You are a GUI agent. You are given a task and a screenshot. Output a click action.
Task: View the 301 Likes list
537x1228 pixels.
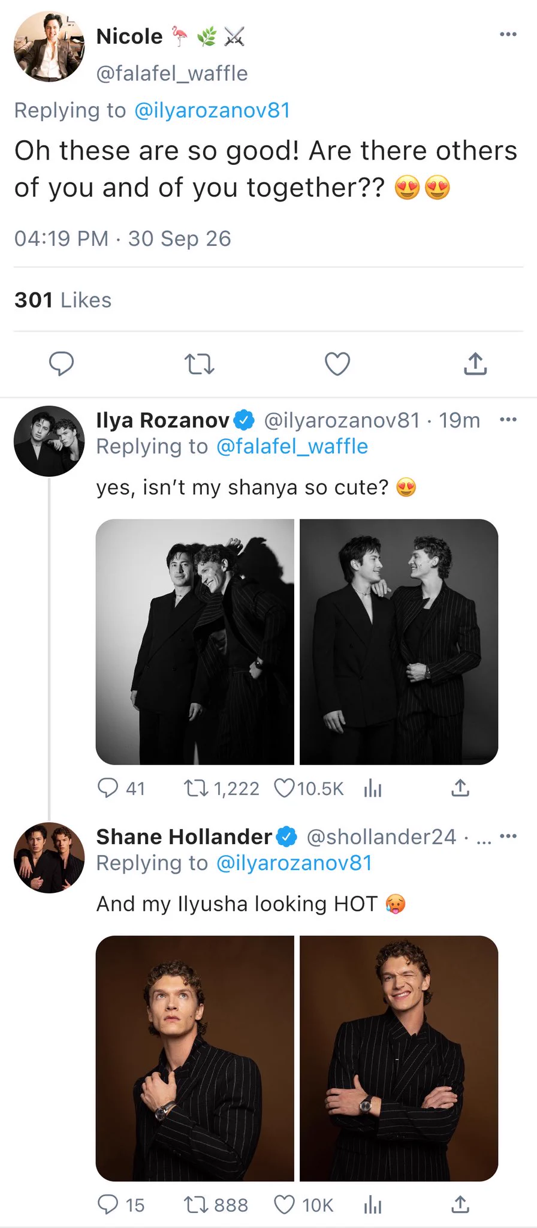(63, 300)
